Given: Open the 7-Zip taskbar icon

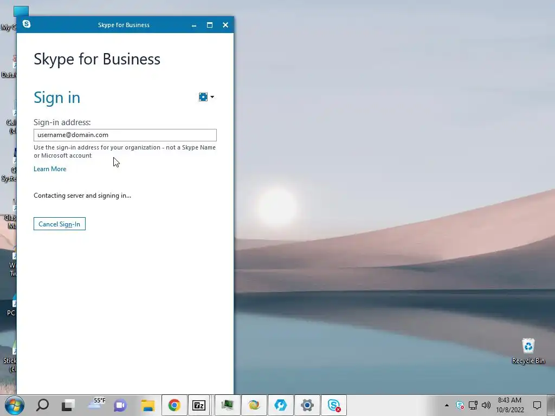Looking at the screenshot, I should 199,405.
